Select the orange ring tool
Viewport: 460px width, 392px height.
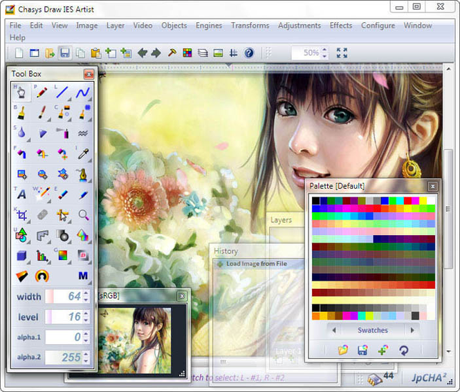[x=42, y=276]
